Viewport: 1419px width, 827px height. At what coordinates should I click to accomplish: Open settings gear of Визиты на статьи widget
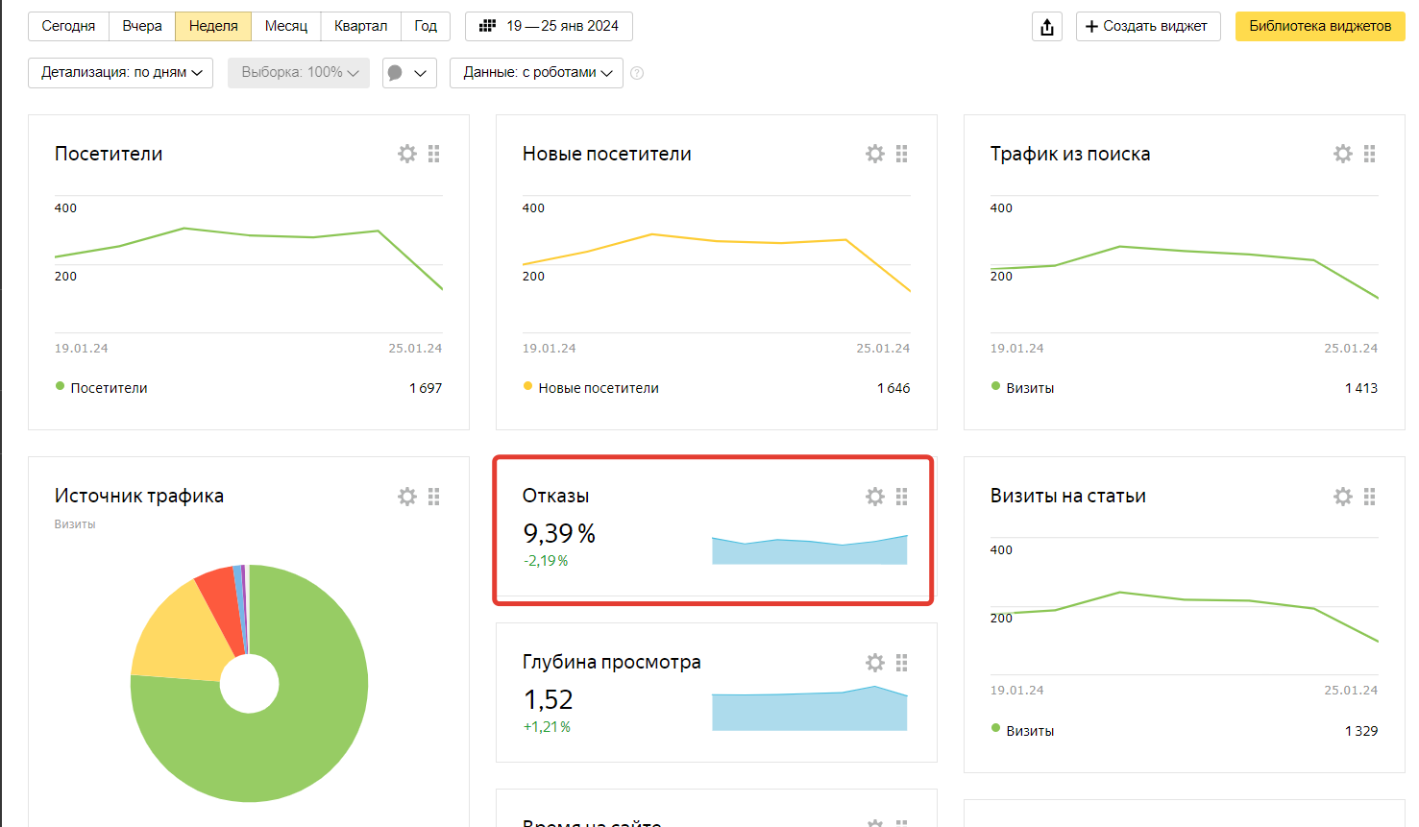coord(1343,497)
